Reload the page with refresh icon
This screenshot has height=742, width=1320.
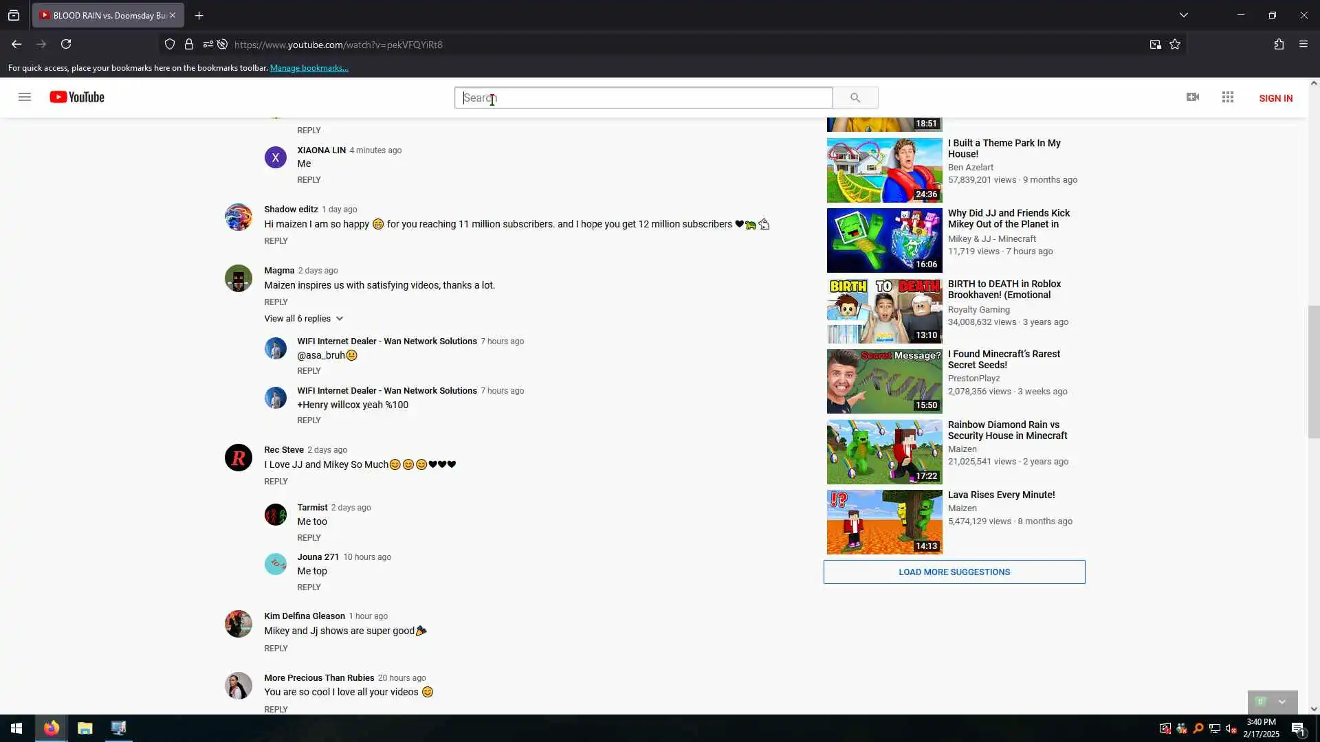click(66, 45)
